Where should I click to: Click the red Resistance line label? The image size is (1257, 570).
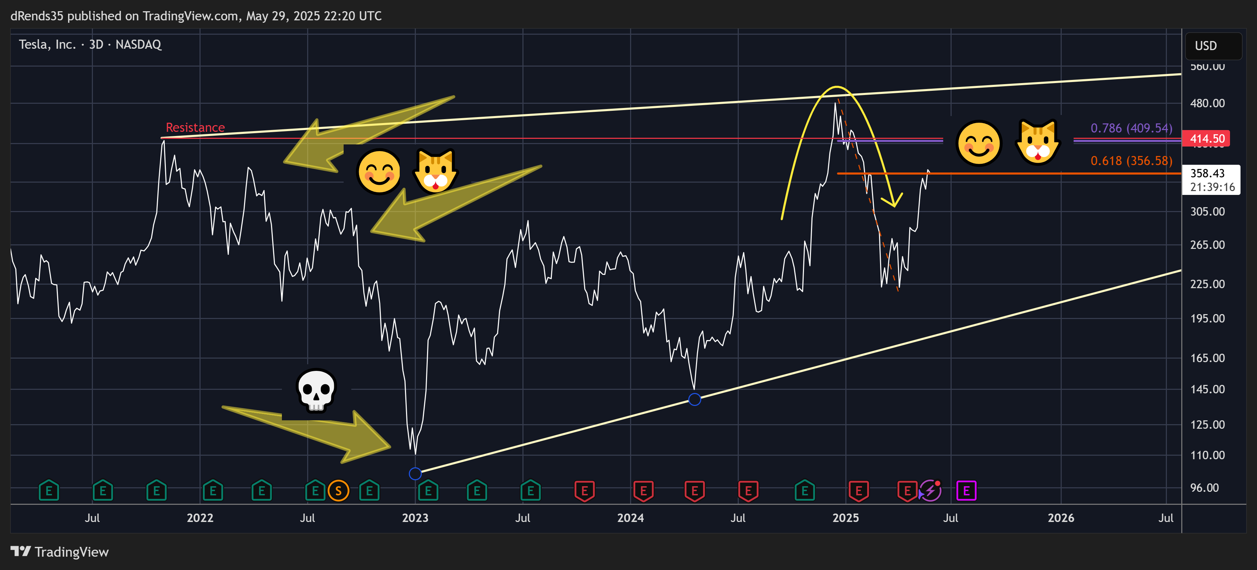pyautogui.click(x=195, y=127)
